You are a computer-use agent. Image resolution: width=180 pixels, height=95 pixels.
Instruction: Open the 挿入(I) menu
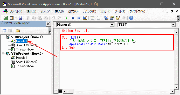[x=59, y=11]
